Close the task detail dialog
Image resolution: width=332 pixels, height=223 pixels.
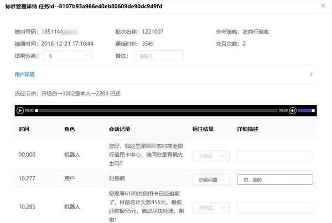[323, 6]
